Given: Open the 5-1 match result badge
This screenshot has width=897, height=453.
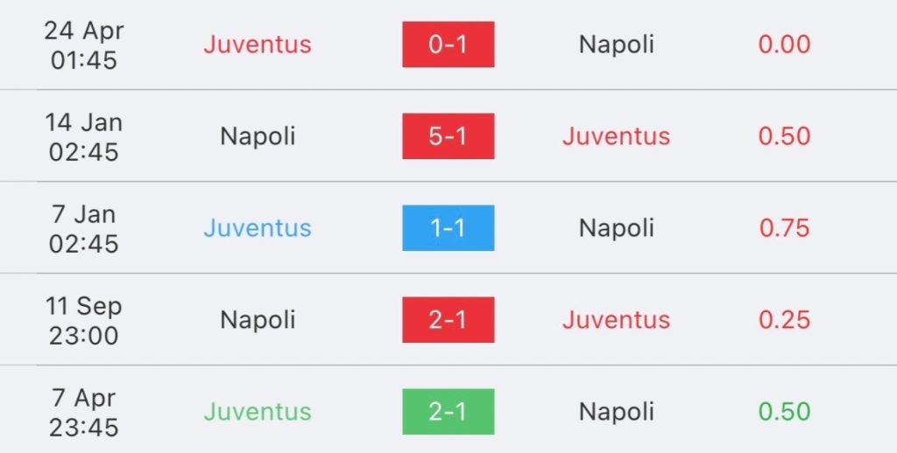Looking at the screenshot, I should point(448,136).
